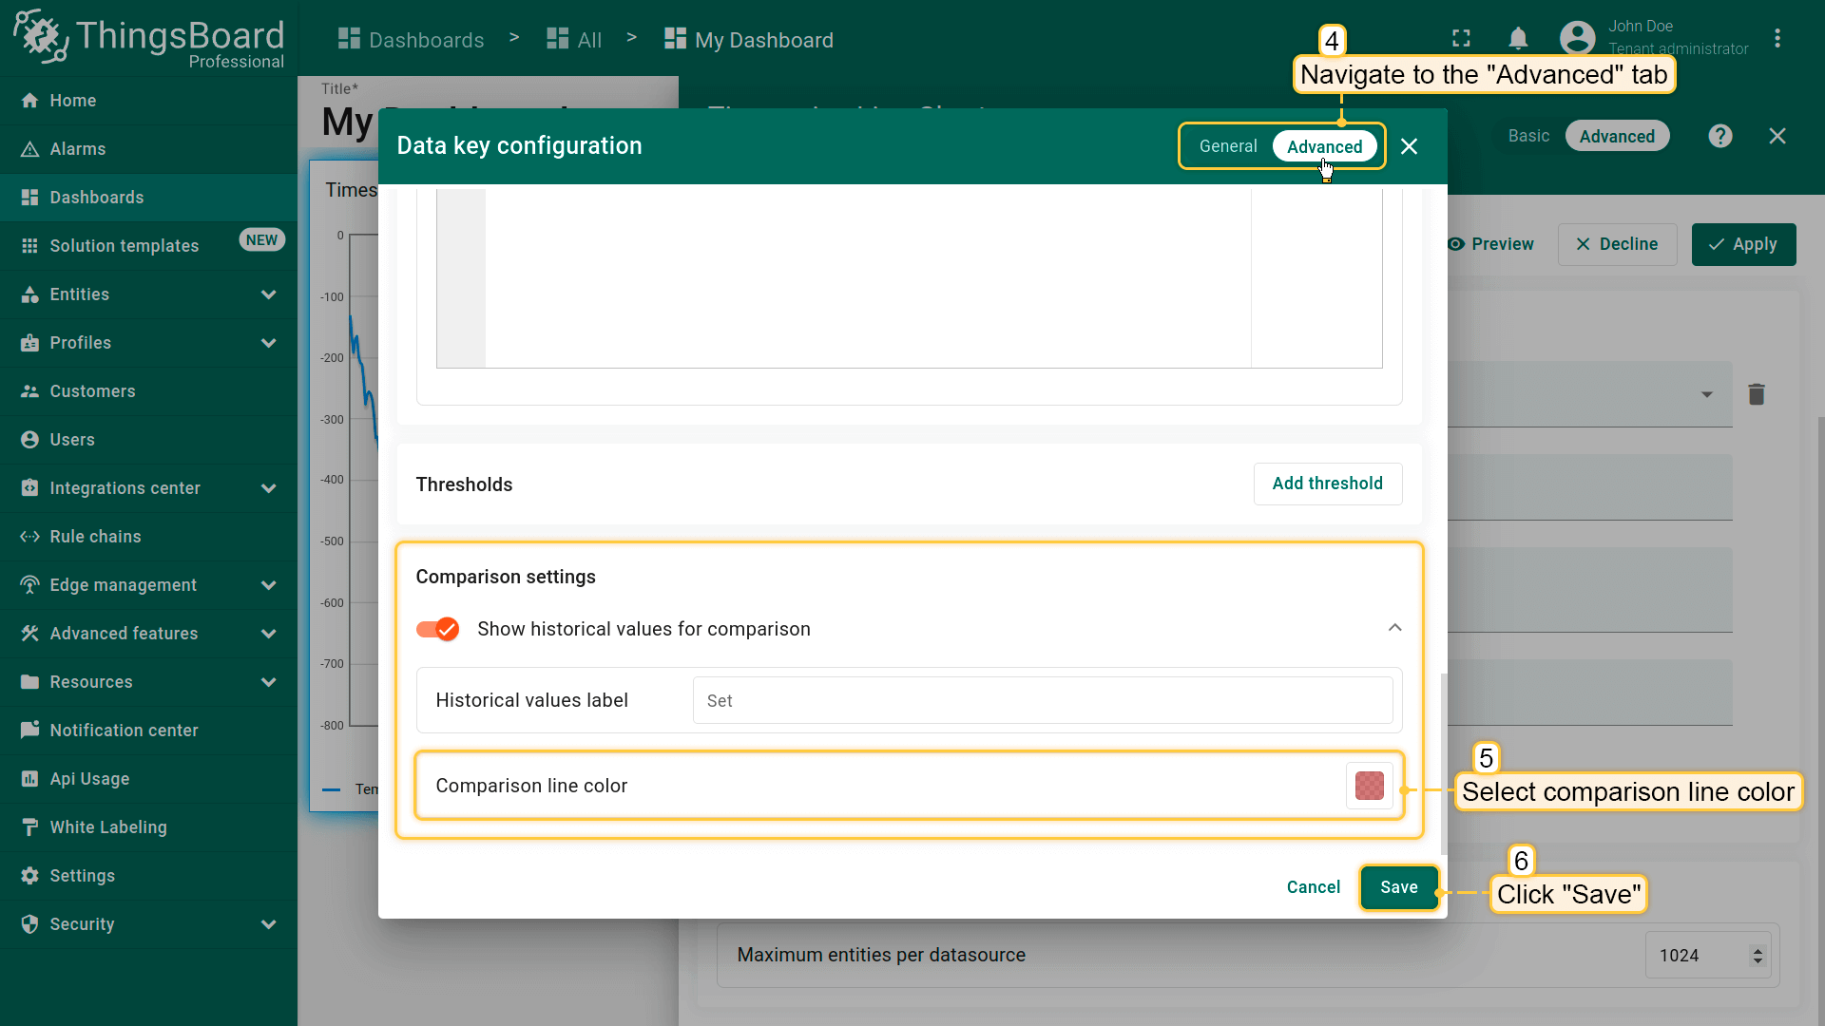Click the Alarms sidebar icon
1825x1026 pixels.
pyautogui.click(x=29, y=149)
